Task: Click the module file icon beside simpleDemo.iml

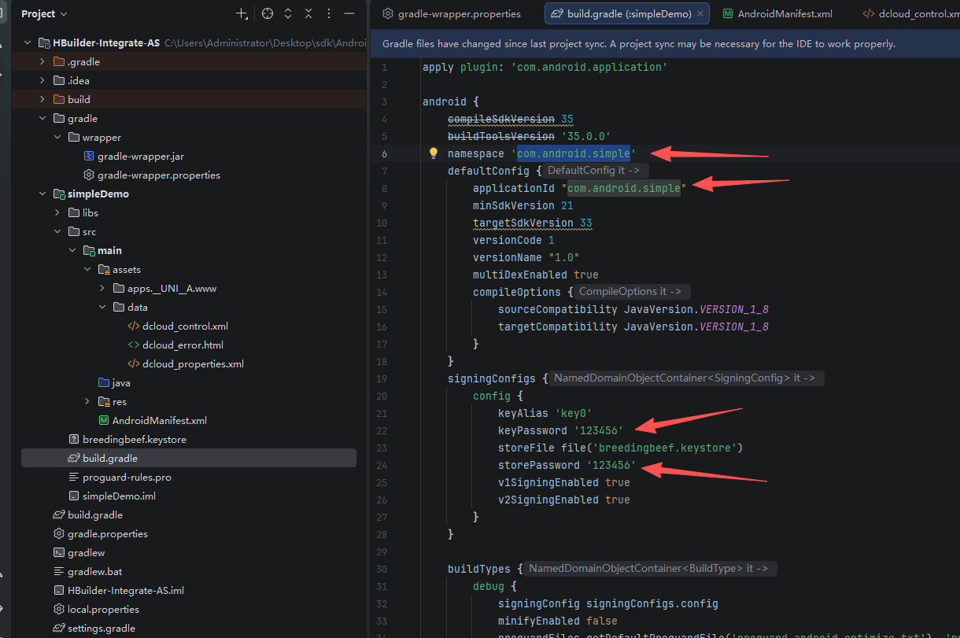Action: (74, 496)
